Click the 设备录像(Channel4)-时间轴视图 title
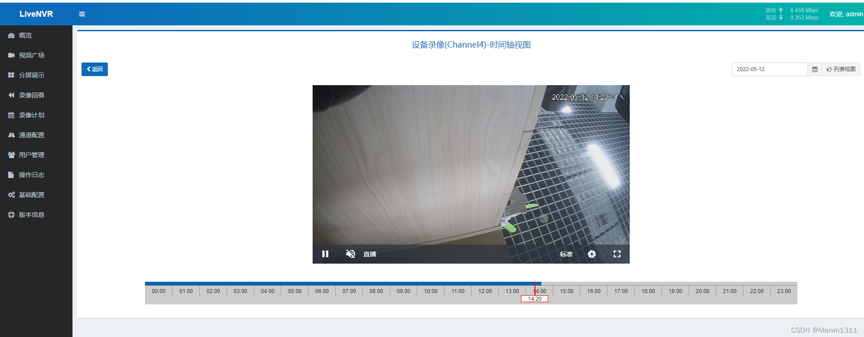The image size is (864, 337). click(x=471, y=45)
